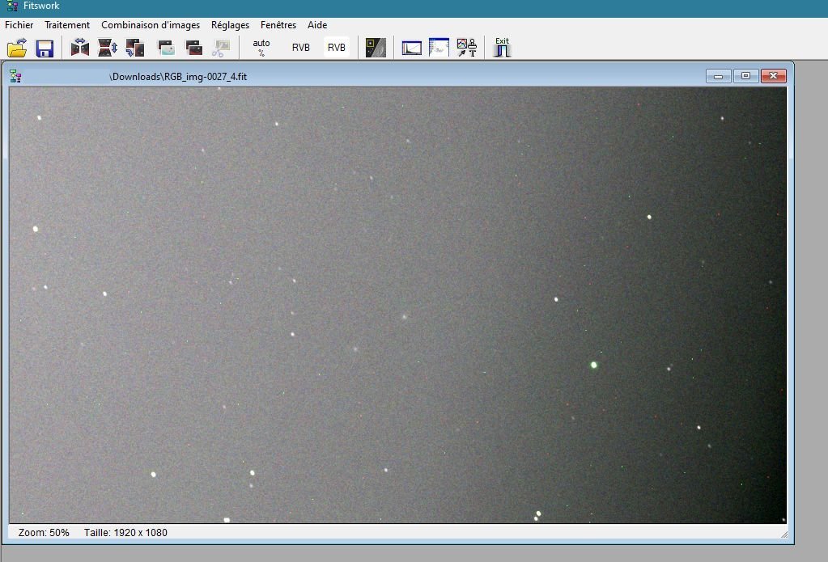
Task: Show the histogram window
Action: (412, 48)
